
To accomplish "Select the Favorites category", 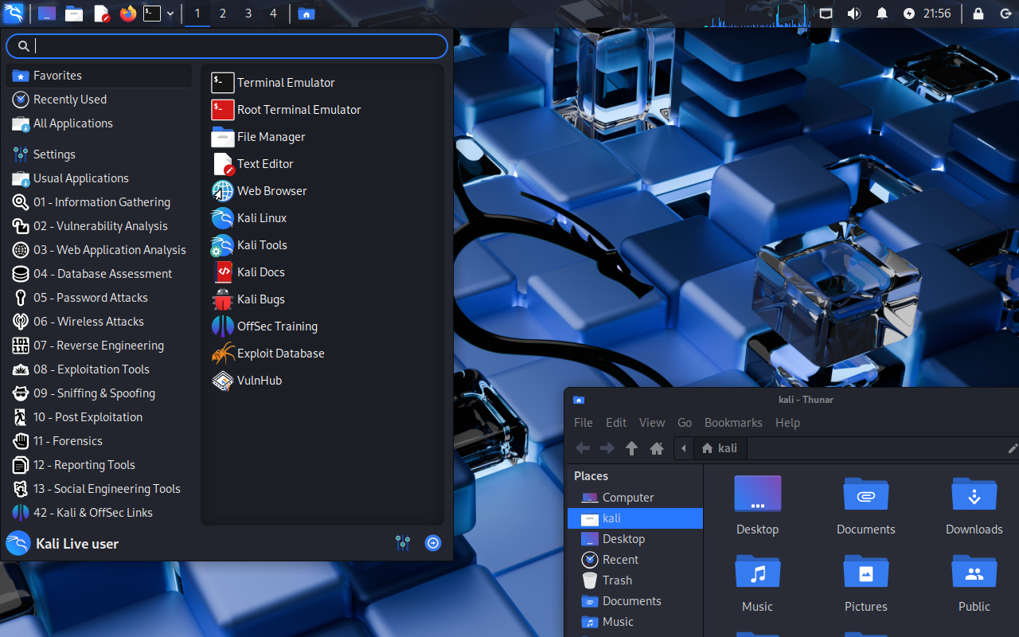I will coord(99,76).
